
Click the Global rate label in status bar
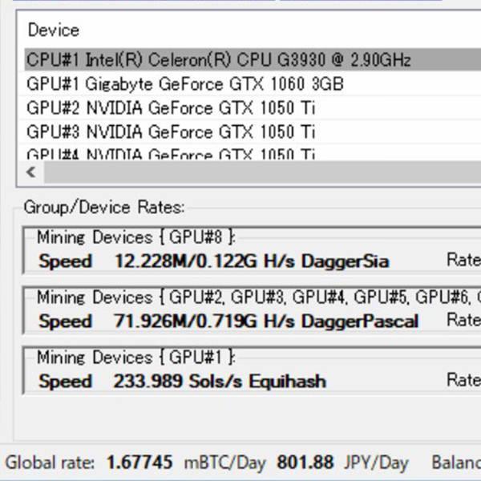[x=50, y=463]
